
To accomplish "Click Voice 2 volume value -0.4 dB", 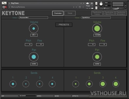I will 97,35.
